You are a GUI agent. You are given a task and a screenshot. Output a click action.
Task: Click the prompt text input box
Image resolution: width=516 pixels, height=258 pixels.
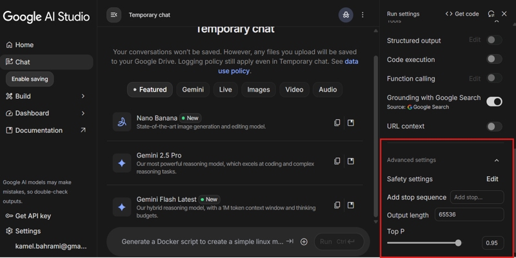tap(202, 241)
